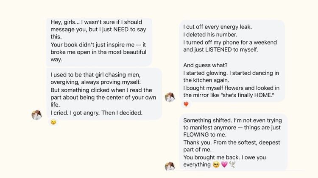Image resolution: width=318 pixels, height=178 pixels.
Task: Click the line 'I cut off every energy leak.'
Action: pyautogui.click(x=218, y=27)
